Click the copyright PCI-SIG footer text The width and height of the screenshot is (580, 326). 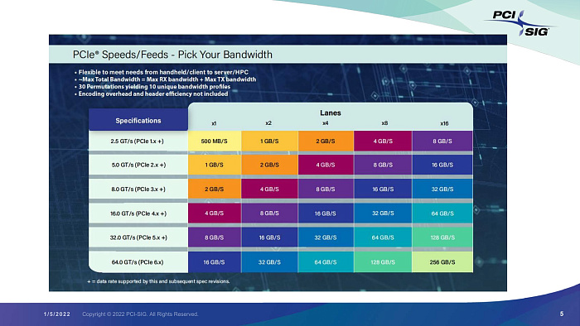point(140,314)
